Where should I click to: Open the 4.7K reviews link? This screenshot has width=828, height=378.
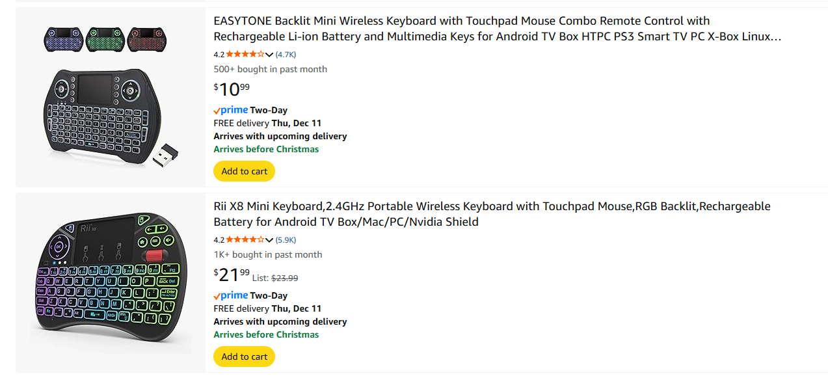[286, 55]
